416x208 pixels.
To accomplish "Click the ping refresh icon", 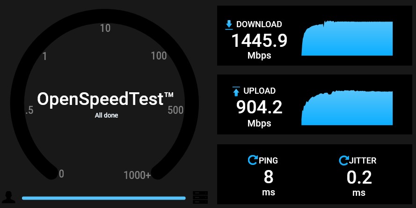I will (253, 160).
